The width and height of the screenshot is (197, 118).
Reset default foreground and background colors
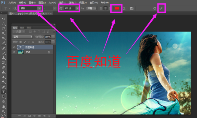coord(2,115)
